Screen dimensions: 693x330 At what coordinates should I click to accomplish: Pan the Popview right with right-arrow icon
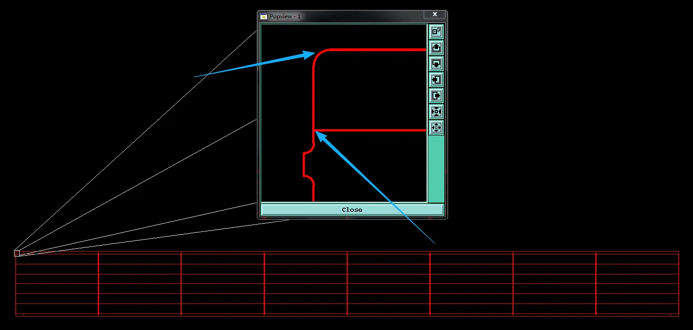click(436, 96)
